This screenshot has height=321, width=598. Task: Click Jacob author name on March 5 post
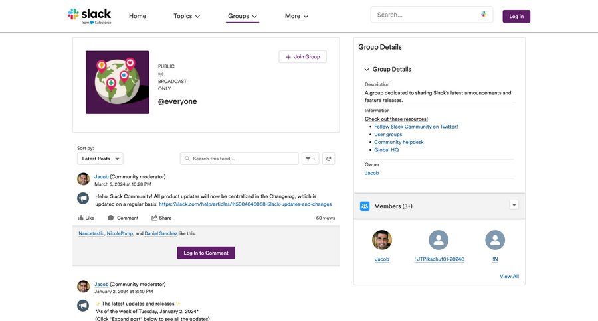[102, 176]
